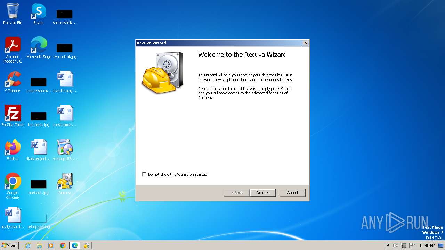Select the everthroug… Word document
Screen dimensions: 445x250
(65, 82)
